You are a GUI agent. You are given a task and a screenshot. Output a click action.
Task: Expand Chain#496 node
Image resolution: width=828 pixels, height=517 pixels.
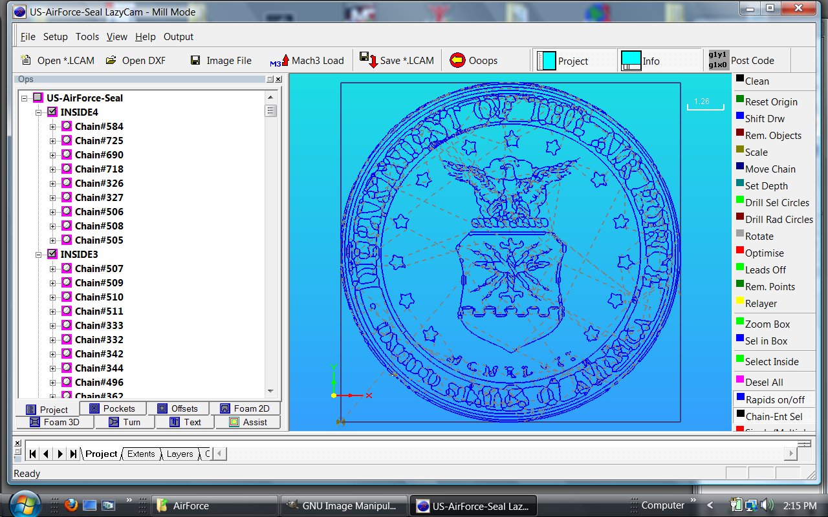(x=53, y=383)
